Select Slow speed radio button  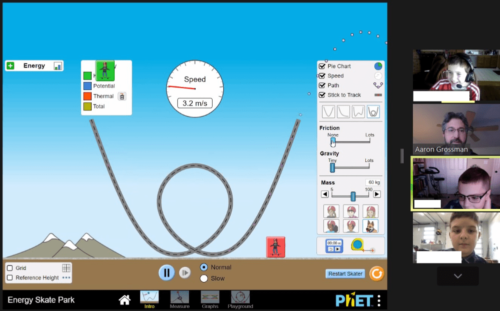[x=204, y=278]
